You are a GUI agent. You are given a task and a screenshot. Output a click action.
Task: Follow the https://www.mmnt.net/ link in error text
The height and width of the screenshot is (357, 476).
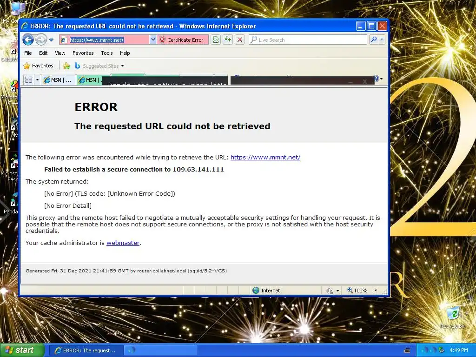pyautogui.click(x=265, y=157)
